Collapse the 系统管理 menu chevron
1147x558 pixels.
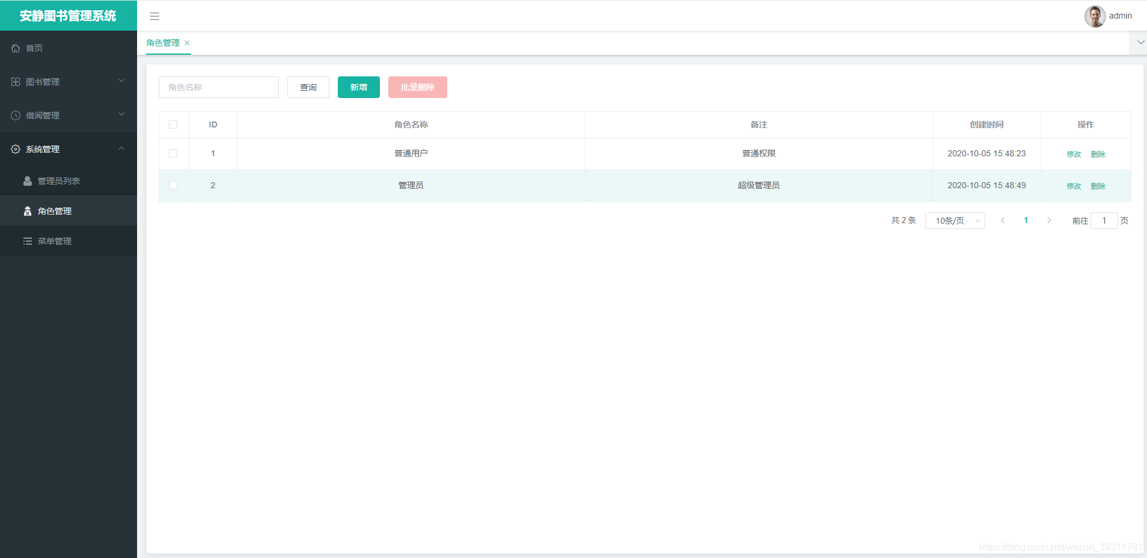tap(121, 148)
